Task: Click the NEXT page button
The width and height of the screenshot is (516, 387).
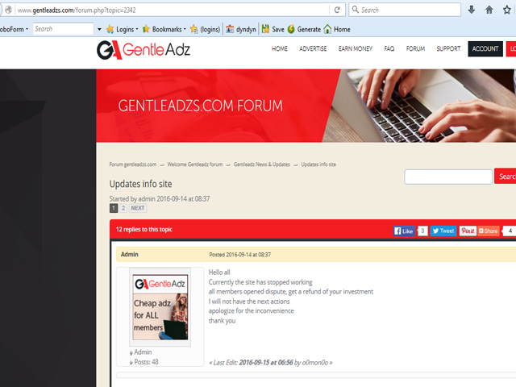Action: click(138, 208)
